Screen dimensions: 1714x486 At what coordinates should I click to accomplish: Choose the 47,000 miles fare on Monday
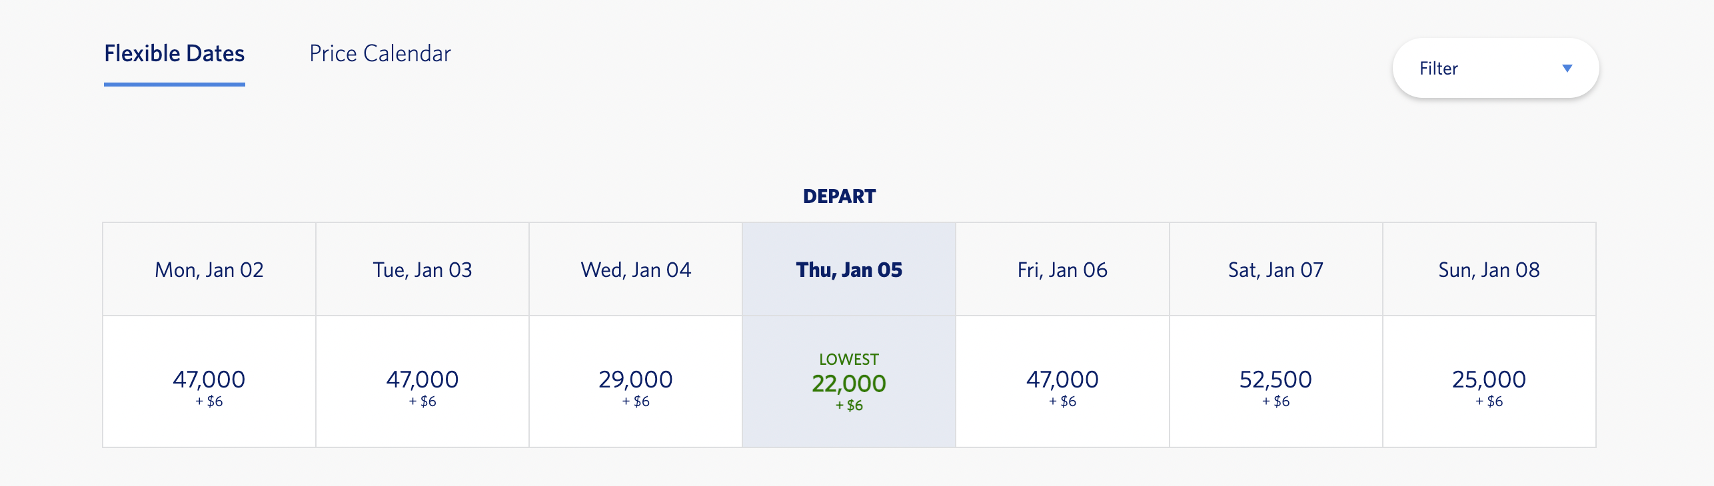click(209, 381)
